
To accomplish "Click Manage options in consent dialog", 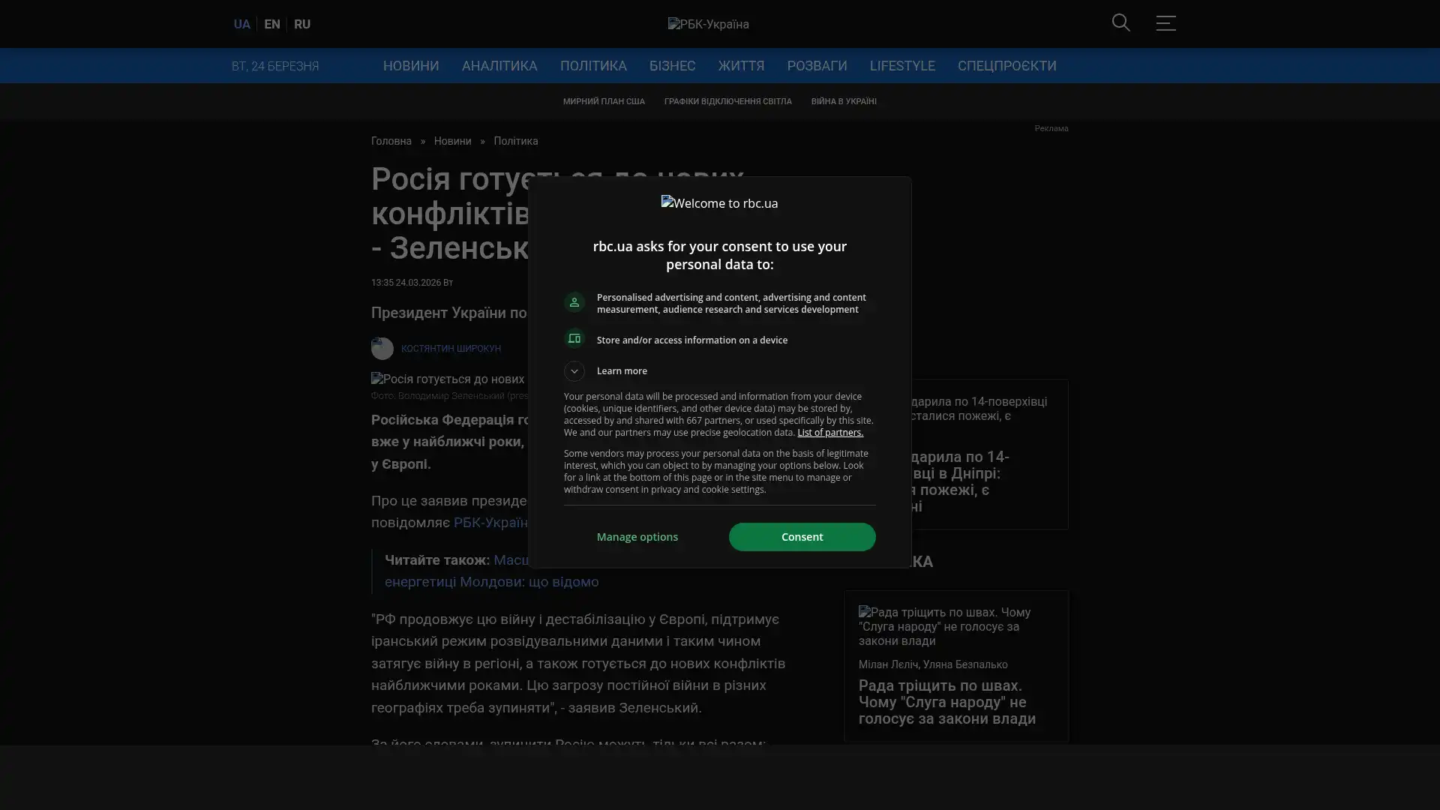I will tap(637, 537).
